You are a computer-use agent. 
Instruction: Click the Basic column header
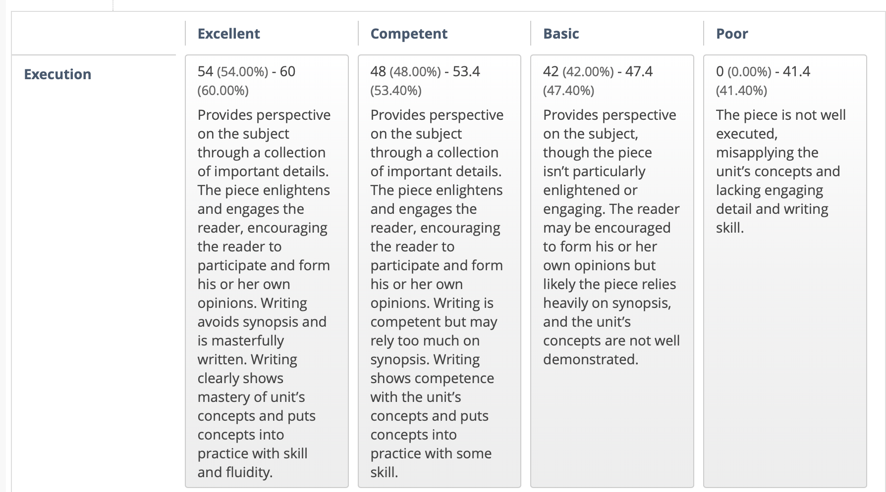(561, 34)
